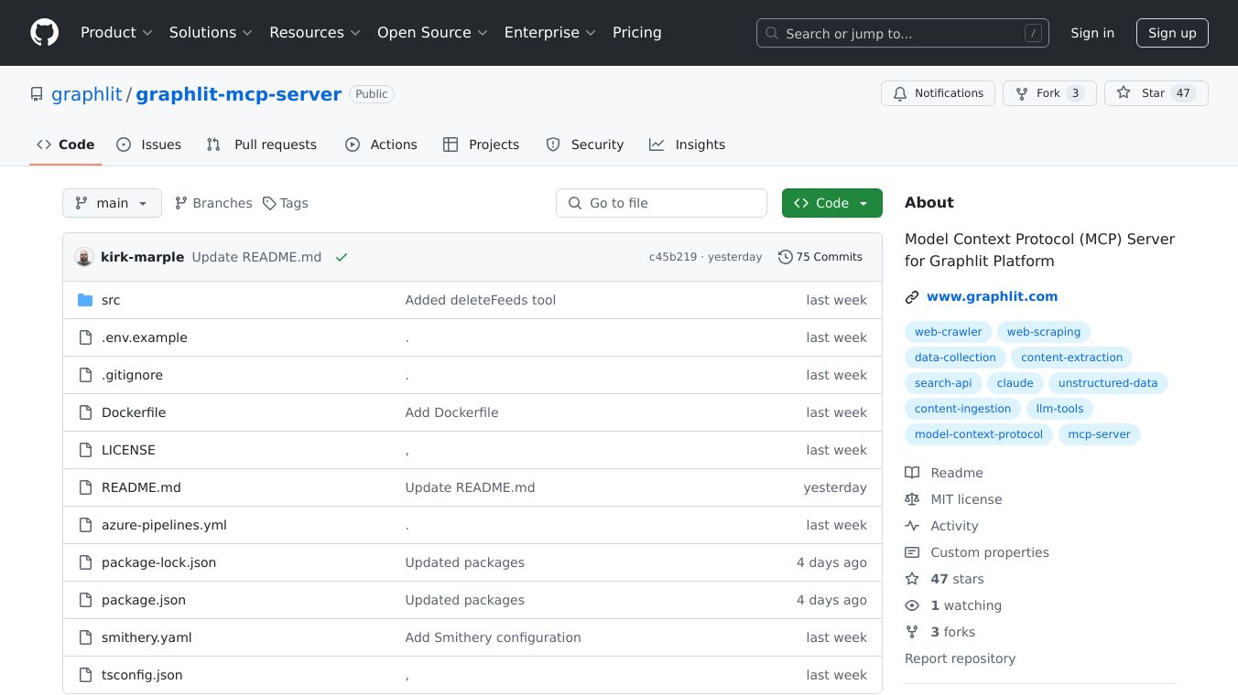1238x695 pixels.
Task: Click the green commit status checkmark
Action: [342, 257]
